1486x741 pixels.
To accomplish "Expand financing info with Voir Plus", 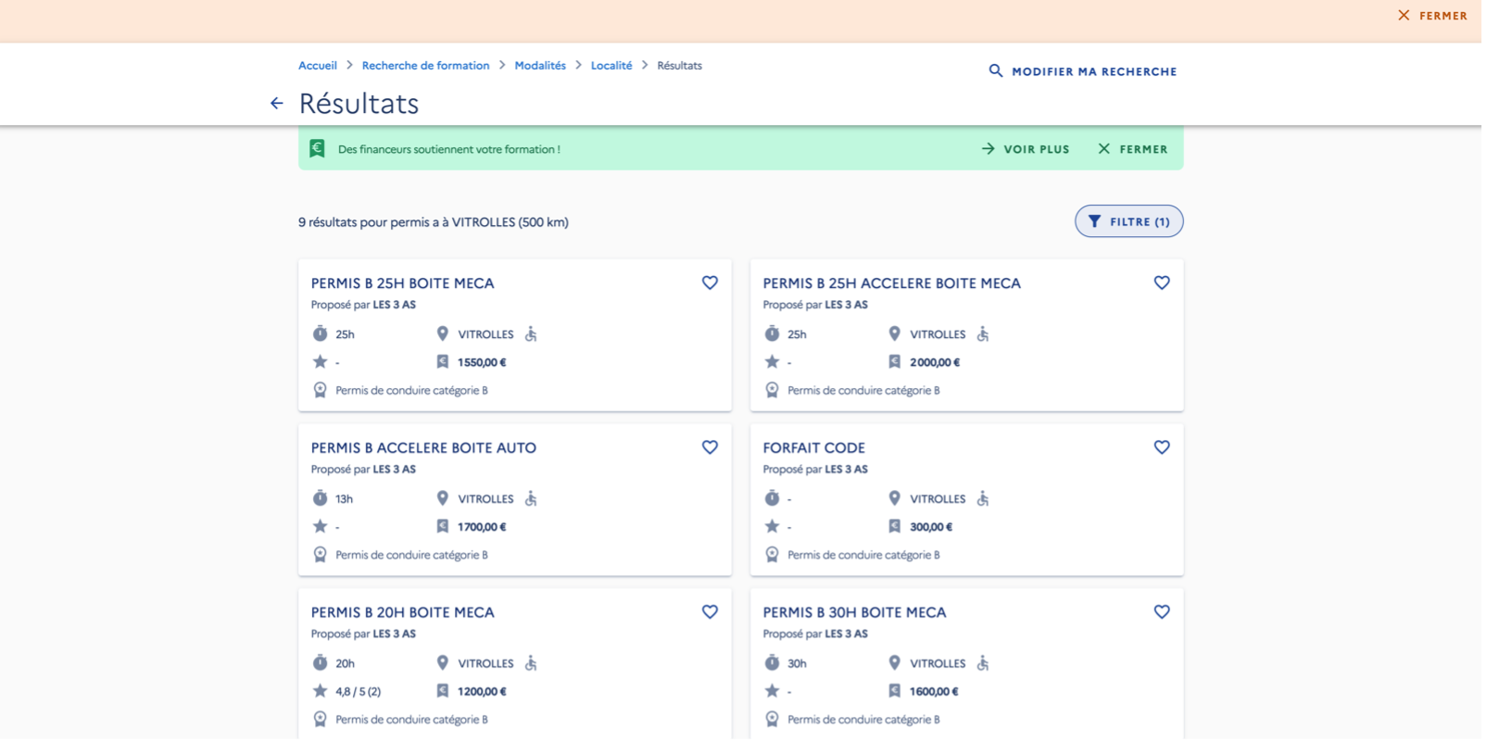I will click(1026, 149).
